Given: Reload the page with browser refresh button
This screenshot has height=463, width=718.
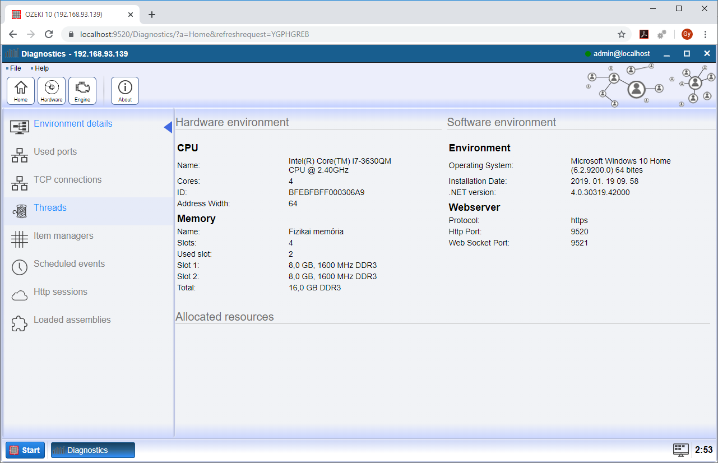Looking at the screenshot, I should pyautogui.click(x=49, y=34).
